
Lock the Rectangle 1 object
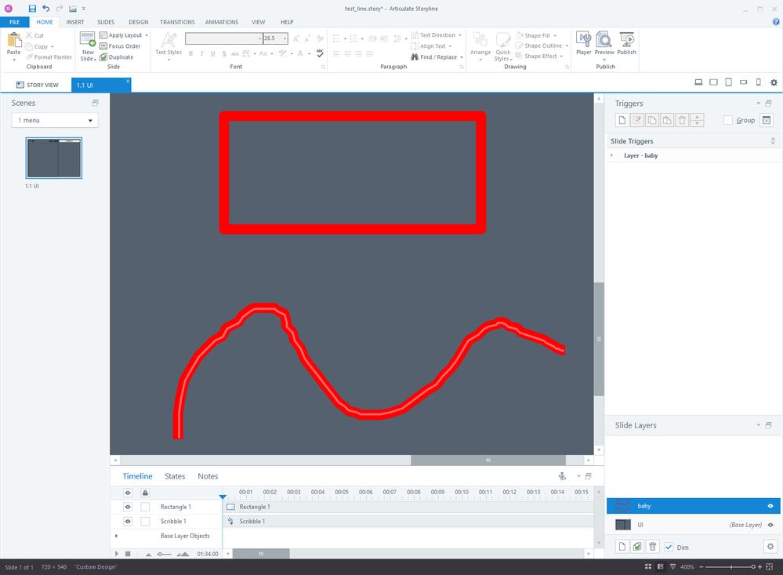point(145,507)
